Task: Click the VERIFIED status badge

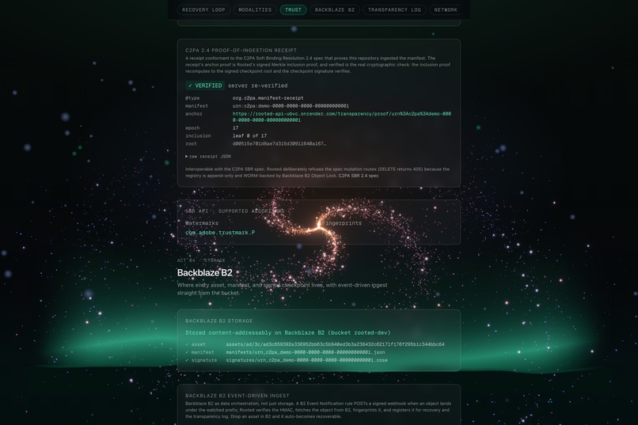Action: click(x=205, y=85)
